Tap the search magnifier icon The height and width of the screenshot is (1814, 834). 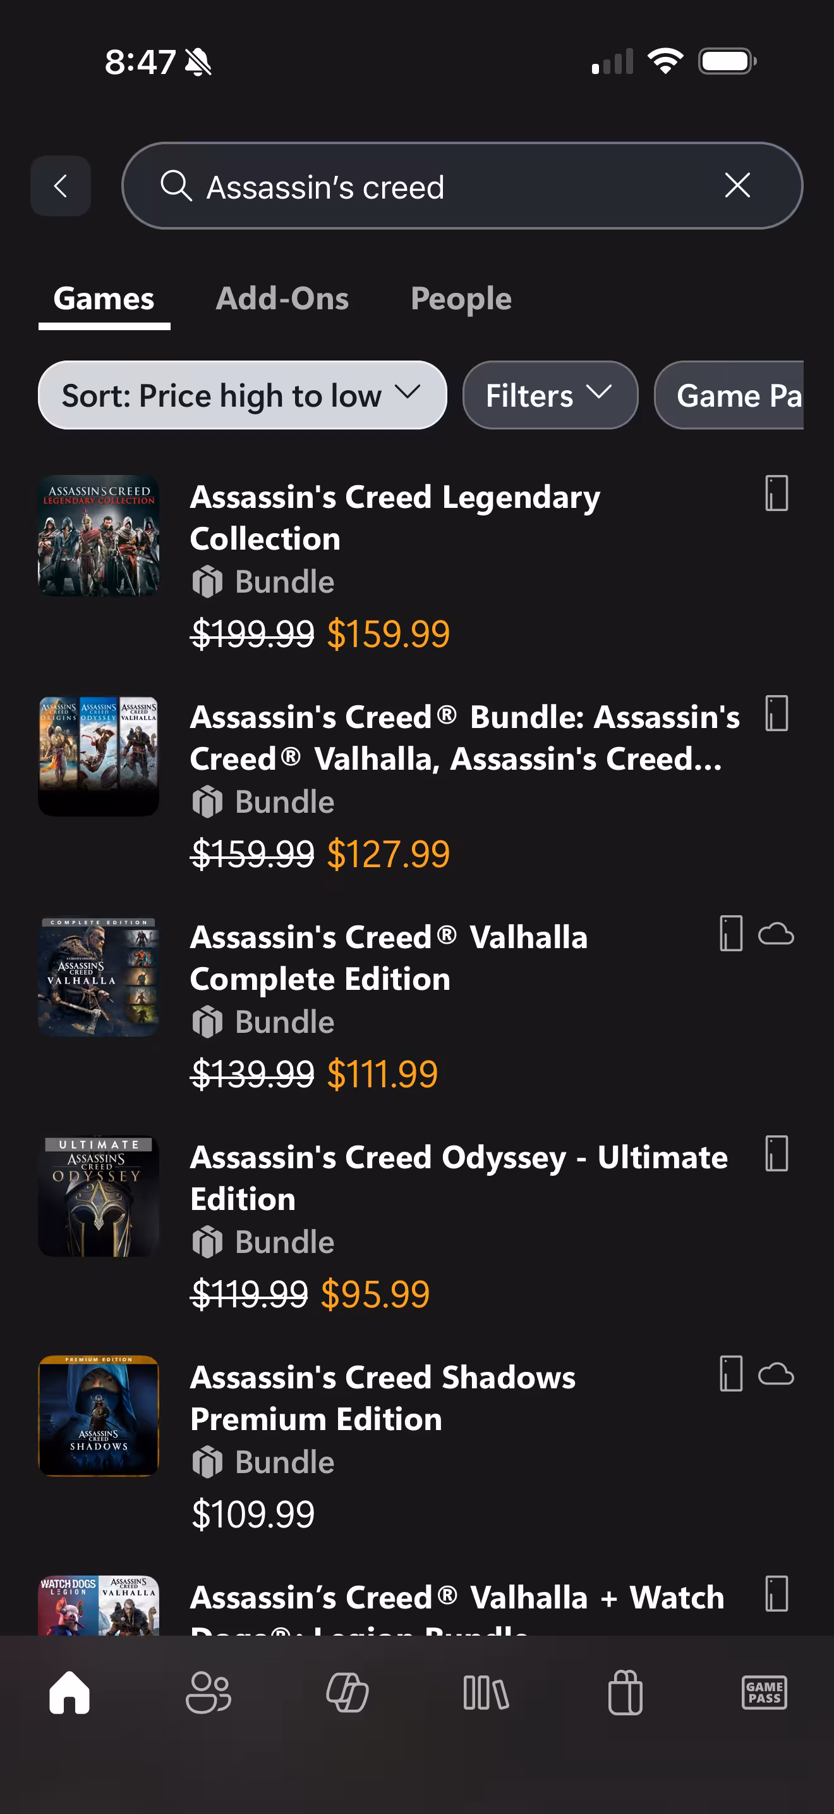tap(176, 187)
